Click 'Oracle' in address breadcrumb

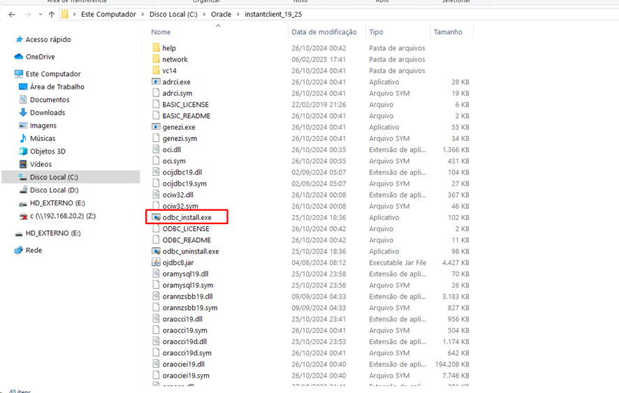click(x=221, y=14)
